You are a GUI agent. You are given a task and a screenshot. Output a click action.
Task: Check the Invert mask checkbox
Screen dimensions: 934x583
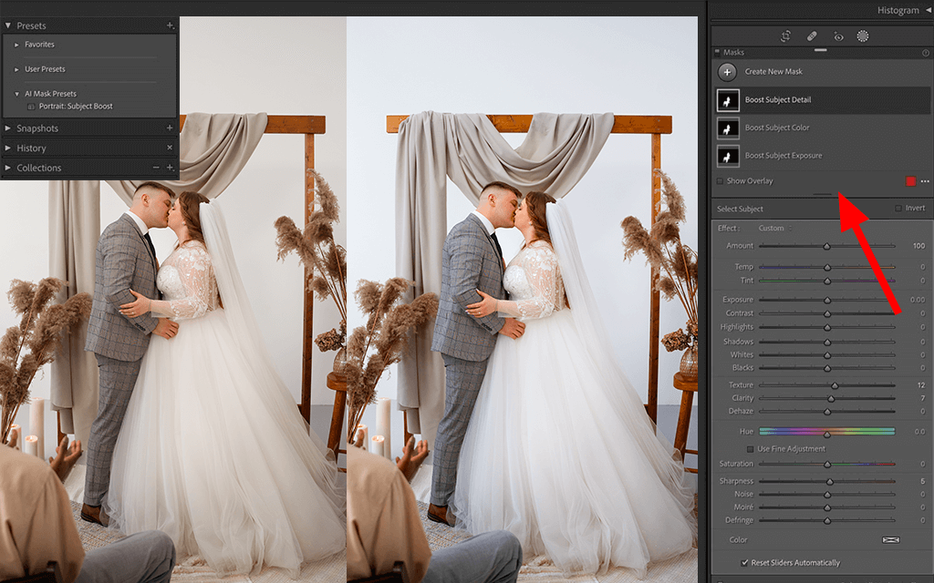click(898, 209)
